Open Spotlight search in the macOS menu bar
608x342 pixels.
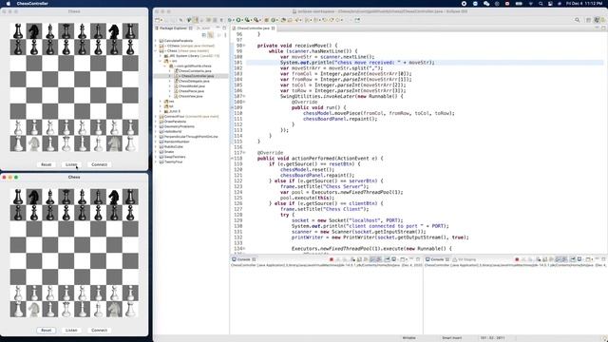pos(541,4)
